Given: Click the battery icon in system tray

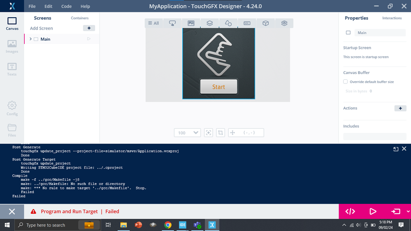Looking at the screenshot, I should tap(373, 225).
